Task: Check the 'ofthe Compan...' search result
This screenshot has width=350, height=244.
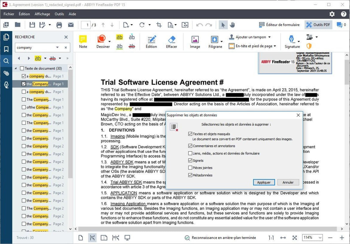Action: [24, 107]
